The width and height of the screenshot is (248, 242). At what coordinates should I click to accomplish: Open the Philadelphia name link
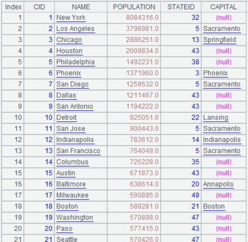(76, 62)
